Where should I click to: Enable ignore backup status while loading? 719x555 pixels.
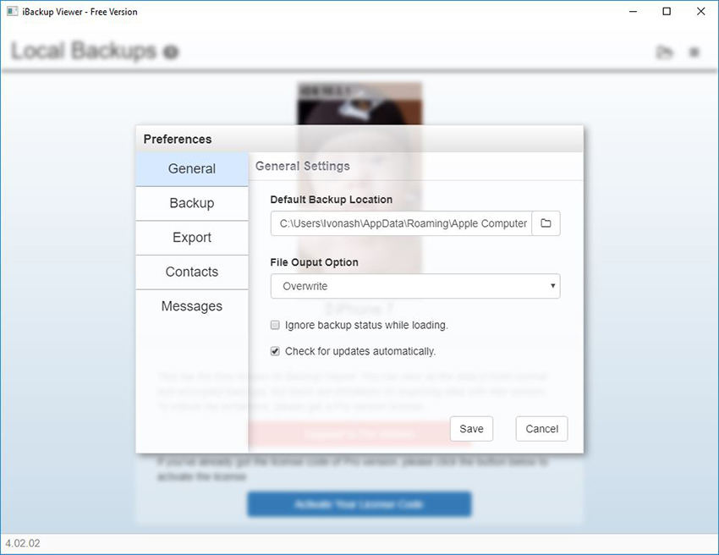[275, 325]
